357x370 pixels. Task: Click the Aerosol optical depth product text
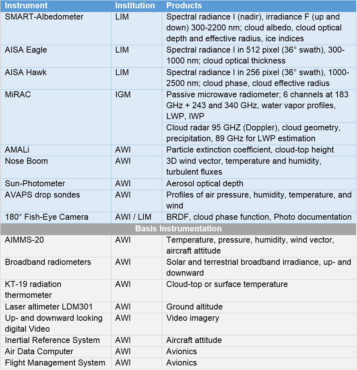click(205, 184)
